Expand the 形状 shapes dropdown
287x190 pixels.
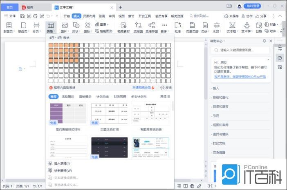(76, 31)
